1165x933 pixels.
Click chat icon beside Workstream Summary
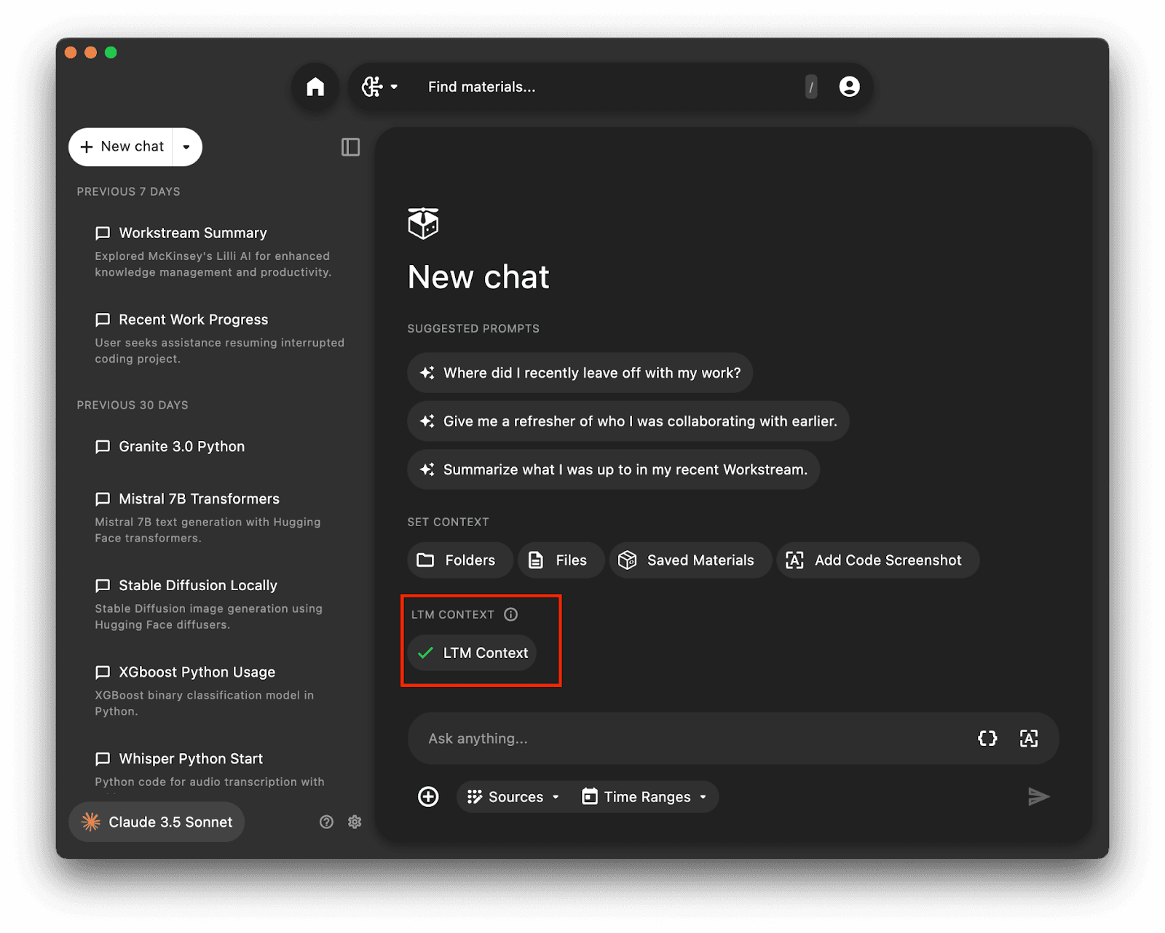tap(103, 233)
